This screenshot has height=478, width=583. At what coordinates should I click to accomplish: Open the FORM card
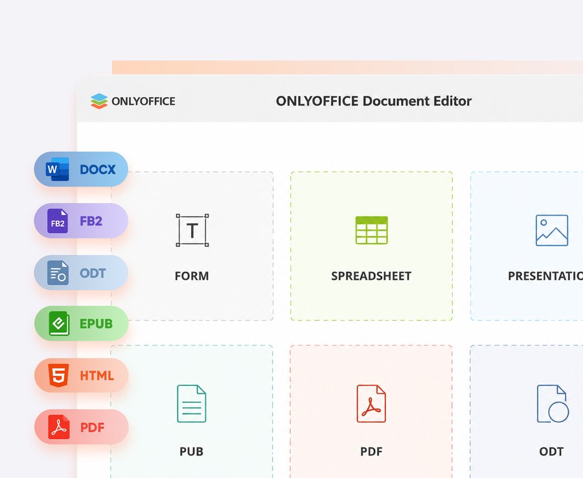coord(192,246)
